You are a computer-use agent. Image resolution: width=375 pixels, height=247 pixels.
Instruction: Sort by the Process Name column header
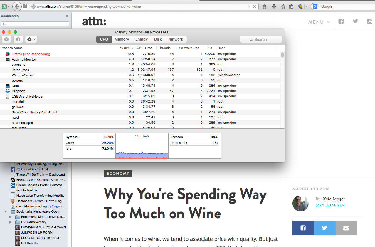coord(56,48)
